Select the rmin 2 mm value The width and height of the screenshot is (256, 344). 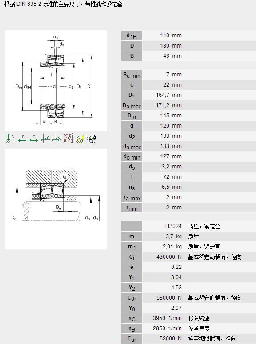point(174,208)
